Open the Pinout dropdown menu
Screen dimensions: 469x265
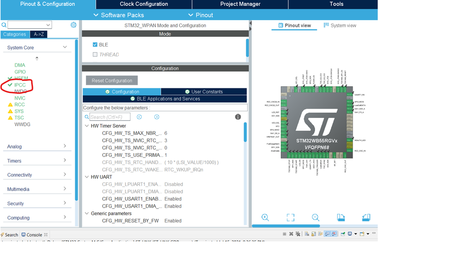click(x=201, y=15)
